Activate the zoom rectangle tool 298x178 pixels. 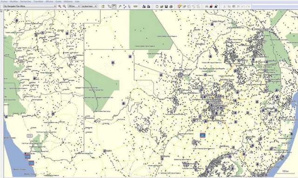point(109,6)
